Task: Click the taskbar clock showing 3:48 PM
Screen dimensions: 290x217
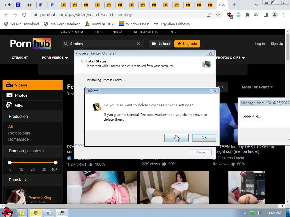Action: coord(274,213)
